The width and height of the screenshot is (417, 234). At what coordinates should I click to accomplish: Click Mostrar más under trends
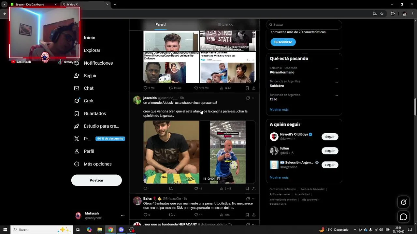click(x=279, y=110)
